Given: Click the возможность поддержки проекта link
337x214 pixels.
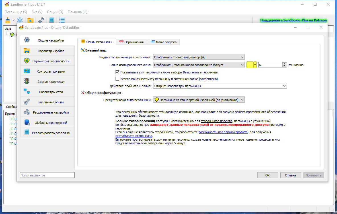Looking at the screenshot, I should [x=223, y=132].
